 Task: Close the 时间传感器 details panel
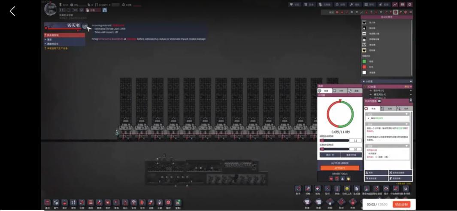411,100
